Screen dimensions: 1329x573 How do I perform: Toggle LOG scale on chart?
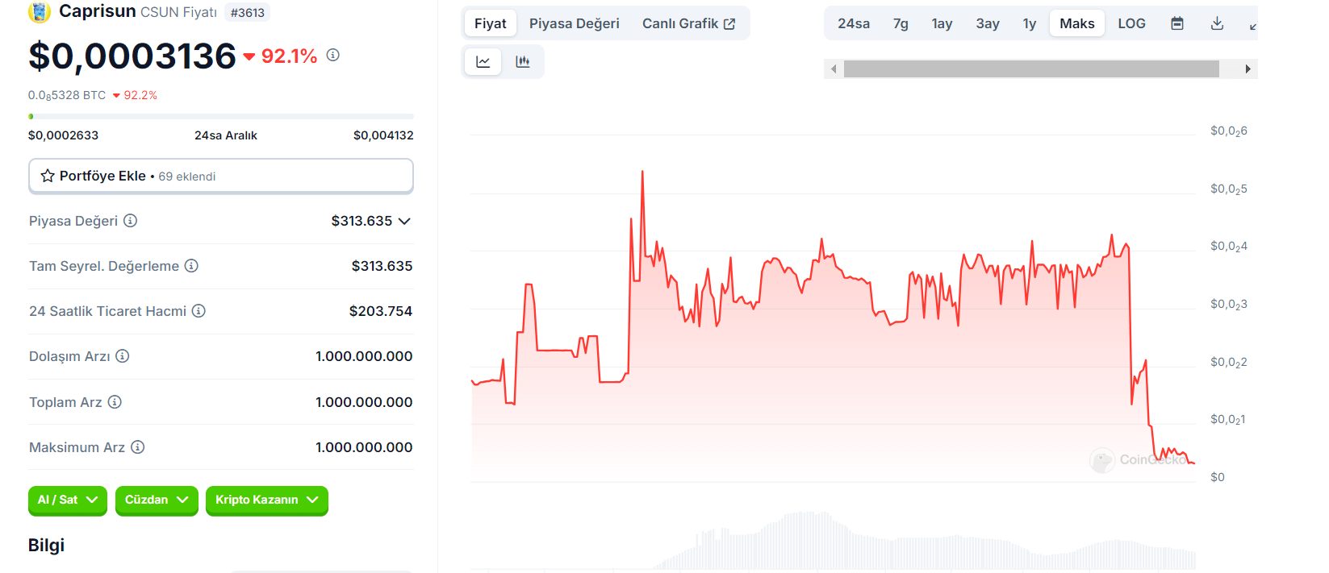tap(1131, 23)
